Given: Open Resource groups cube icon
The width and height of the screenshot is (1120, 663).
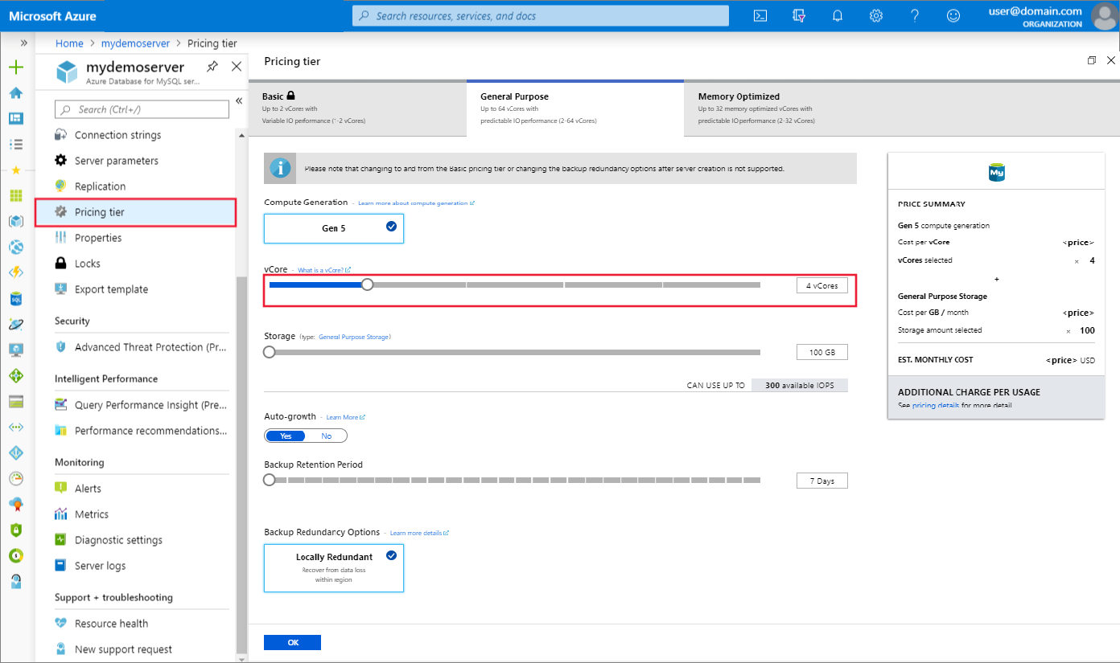Looking at the screenshot, I should click(x=15, y=221).
